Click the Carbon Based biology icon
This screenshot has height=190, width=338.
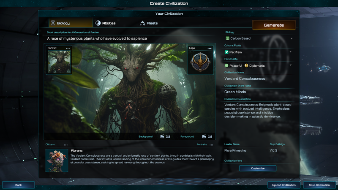click(227, 38)
